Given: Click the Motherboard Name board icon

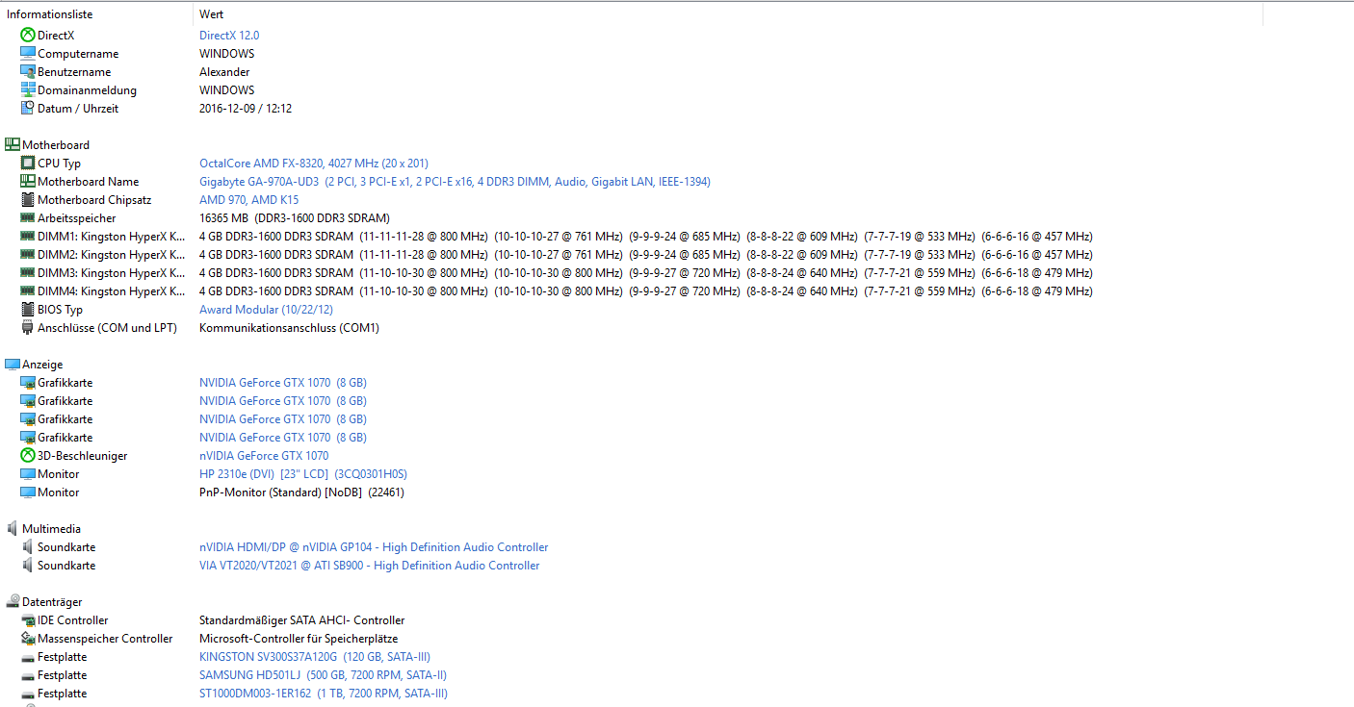Looking at the screenshot, I should [x=28, y=182].
